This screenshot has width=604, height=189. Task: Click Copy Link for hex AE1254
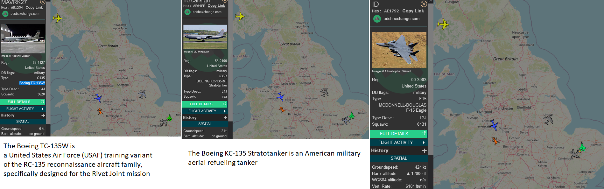[34, 7]
